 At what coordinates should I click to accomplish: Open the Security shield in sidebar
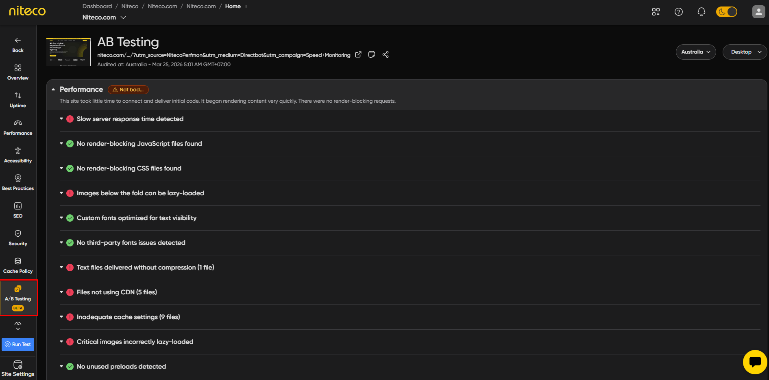click(18, 238)
